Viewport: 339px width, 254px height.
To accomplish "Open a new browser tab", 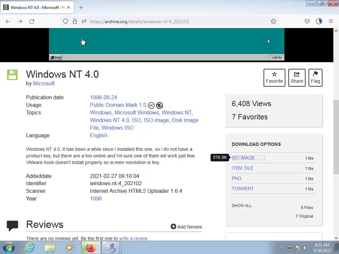I will tap(81, 8).
